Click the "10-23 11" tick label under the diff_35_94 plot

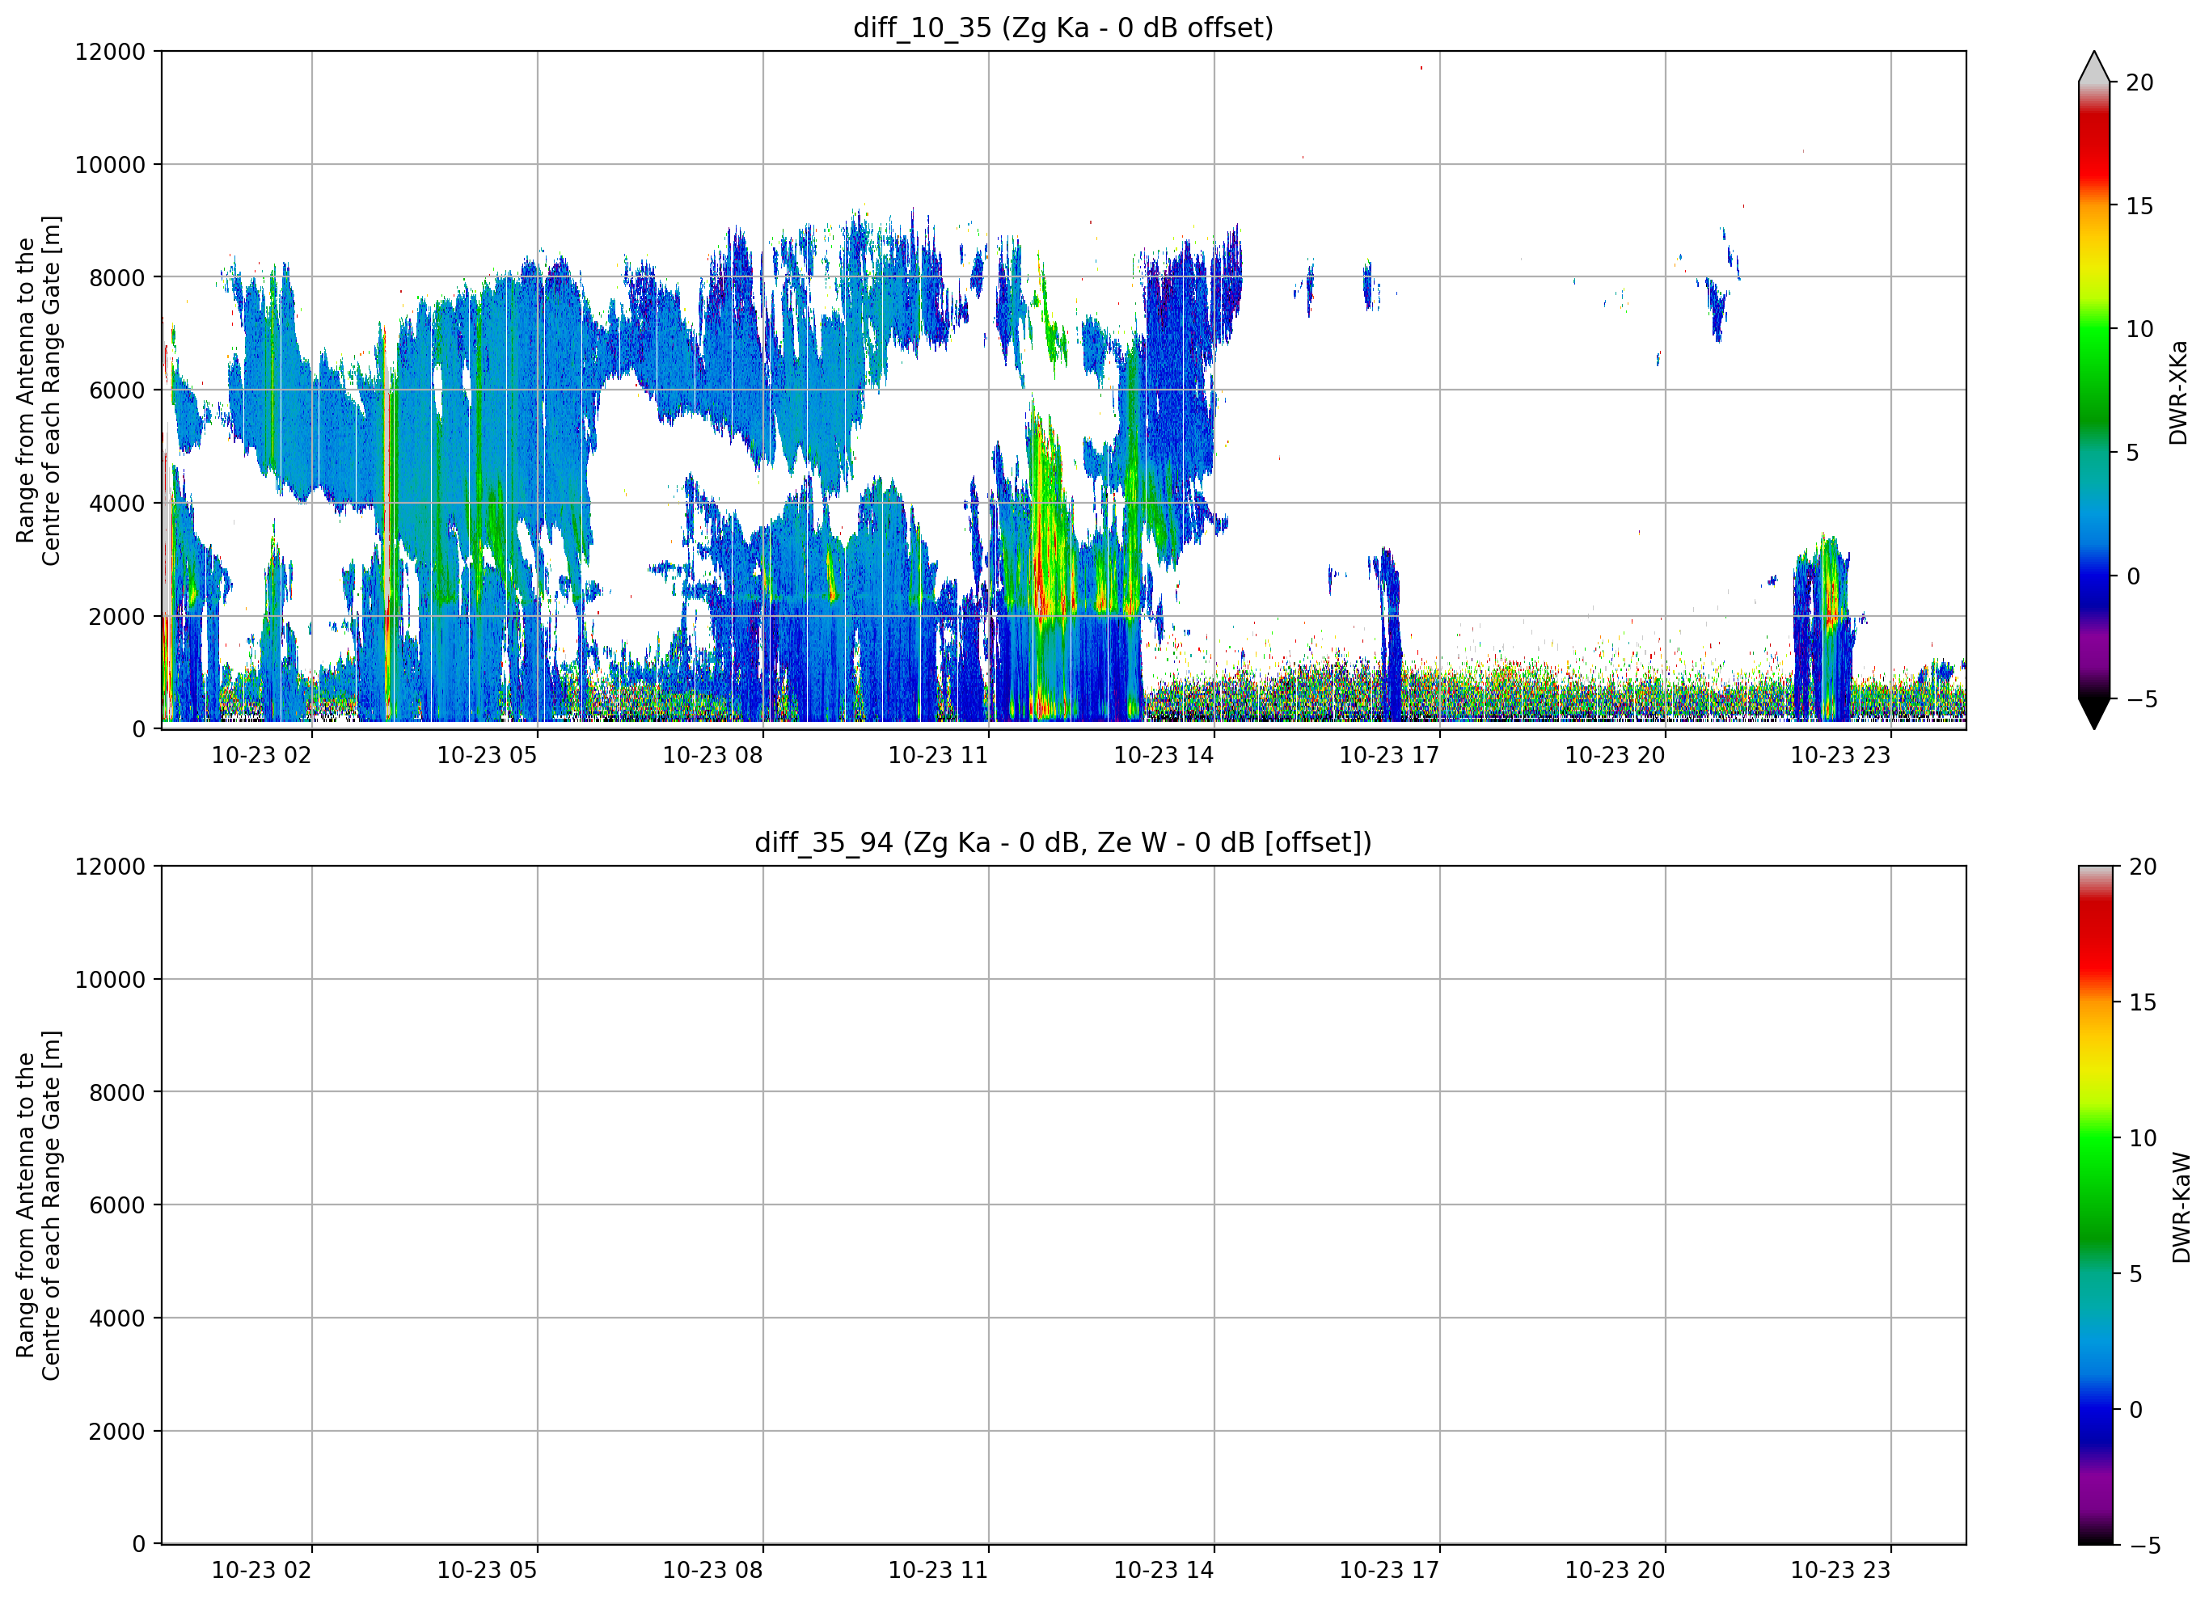coord(938,1571)
